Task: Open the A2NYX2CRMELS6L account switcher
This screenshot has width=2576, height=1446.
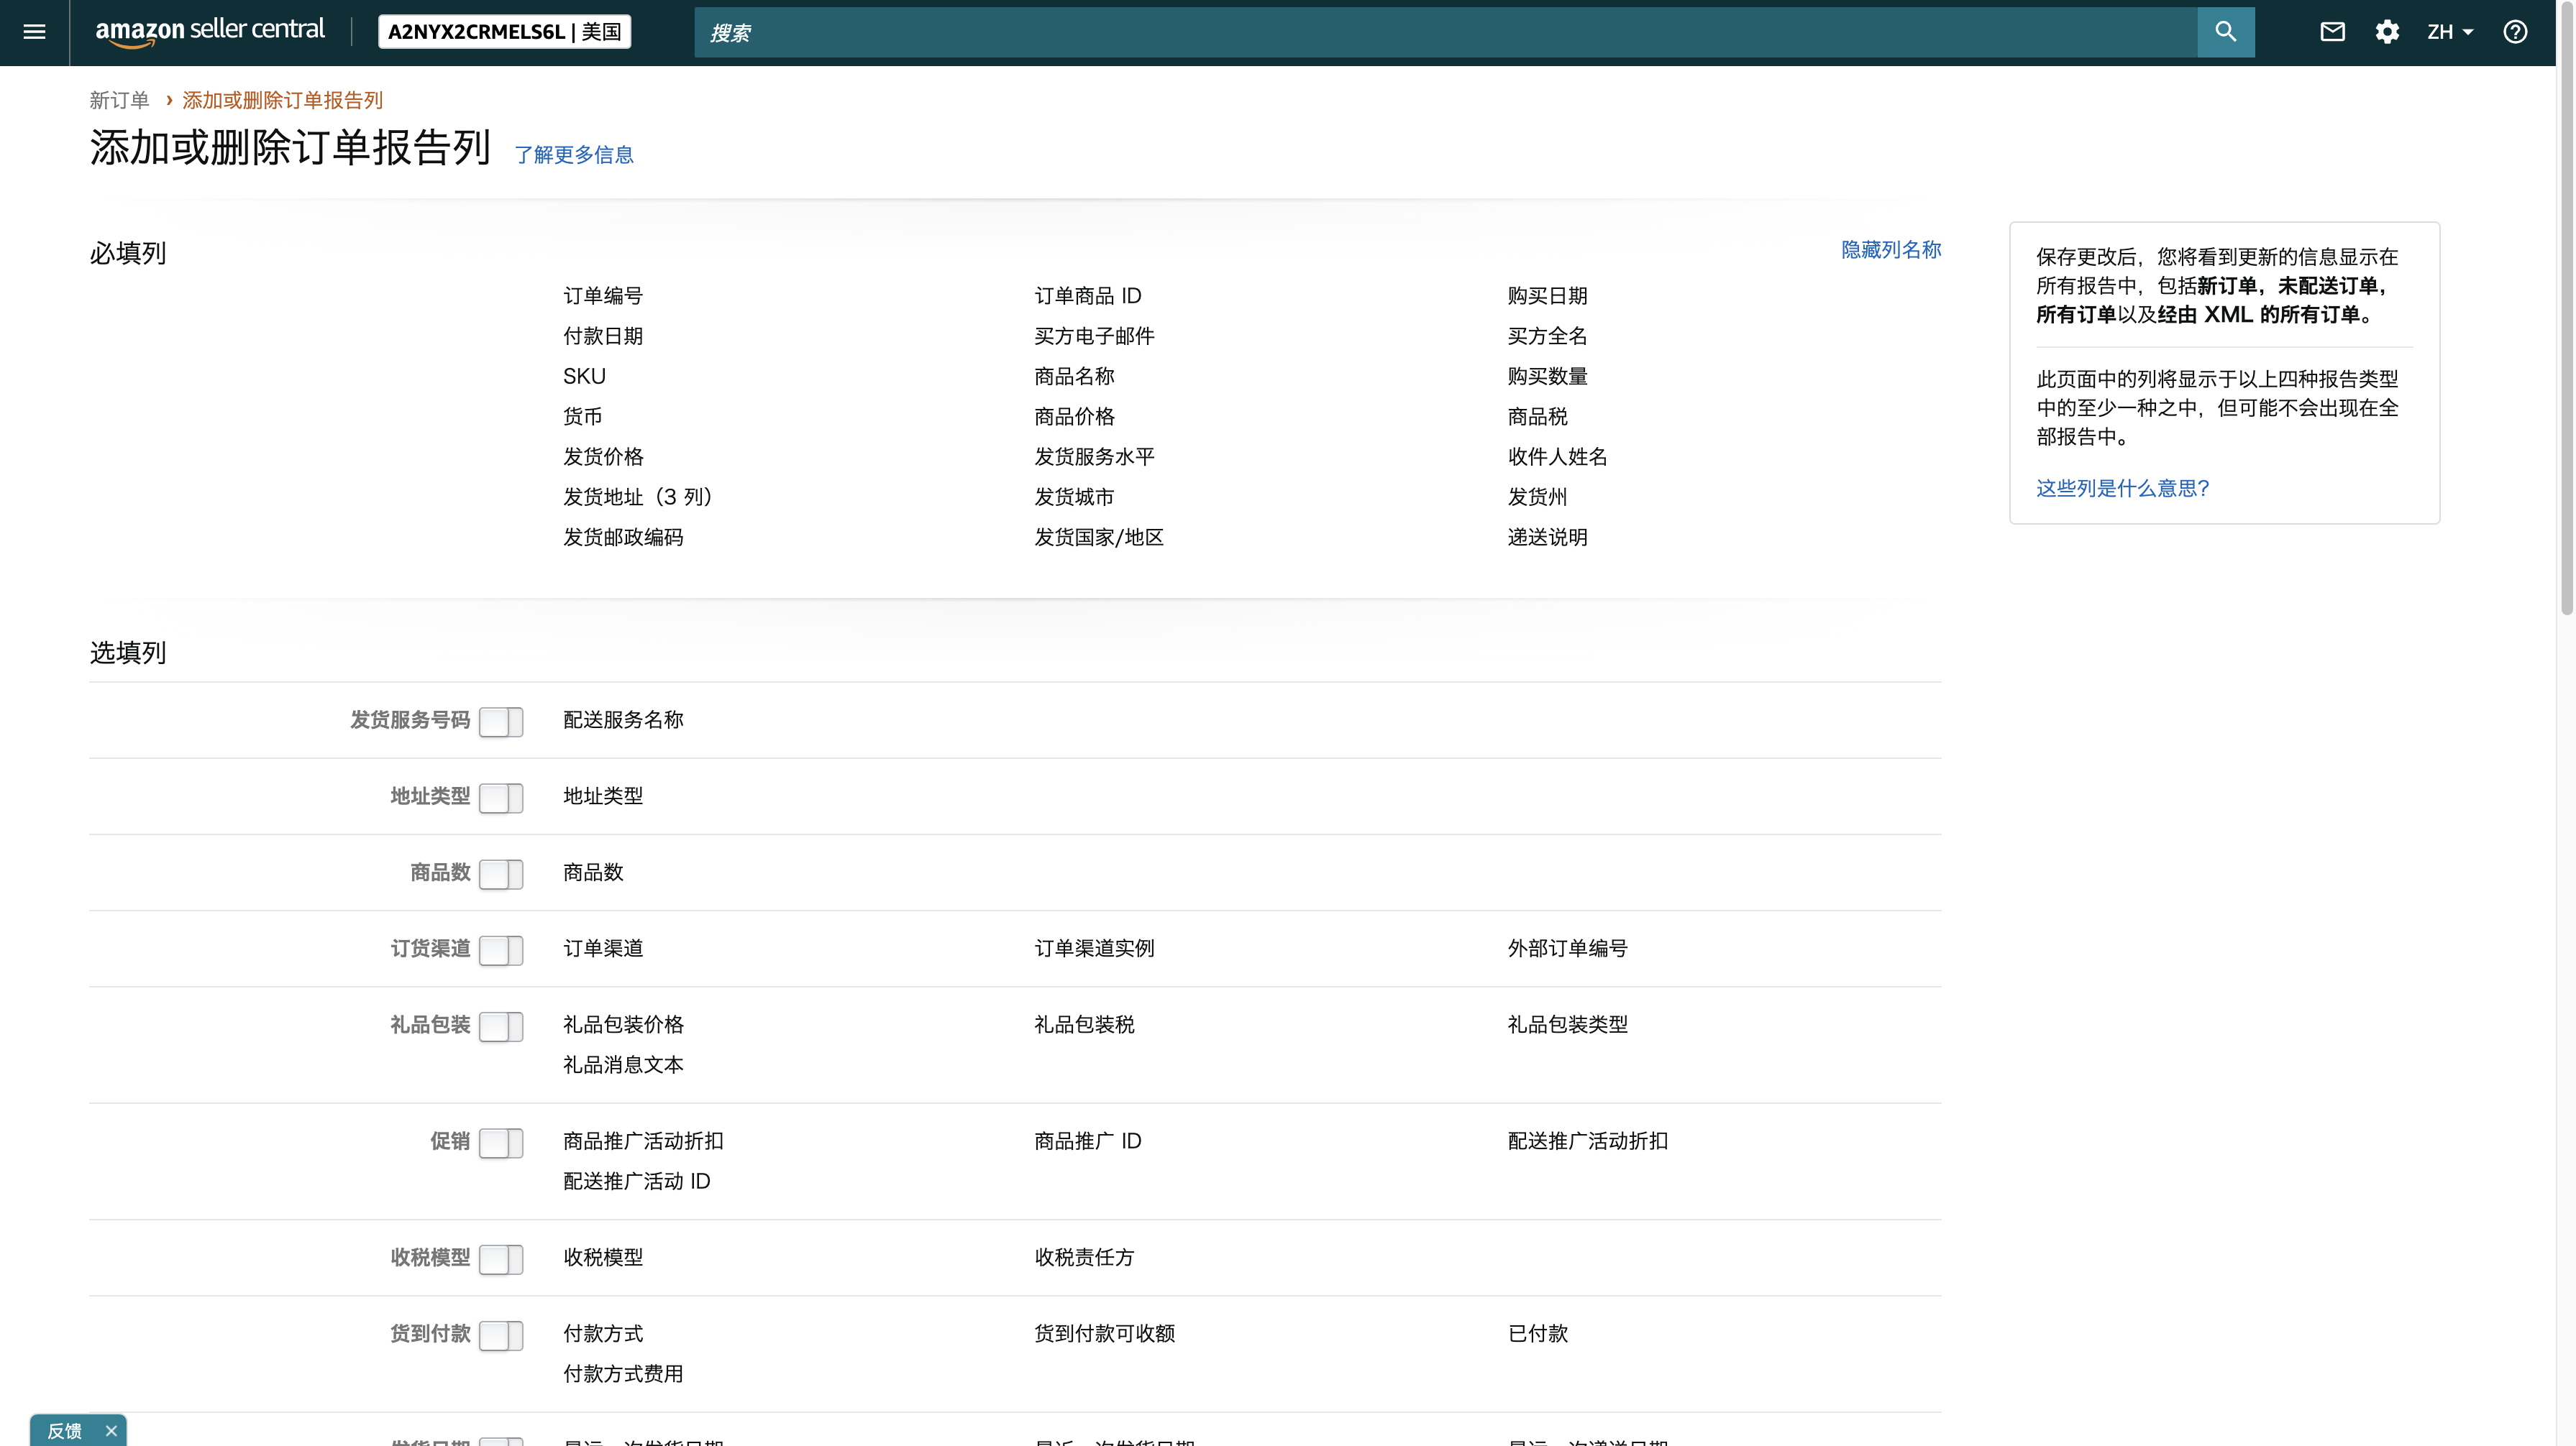Action: (504, 32)
